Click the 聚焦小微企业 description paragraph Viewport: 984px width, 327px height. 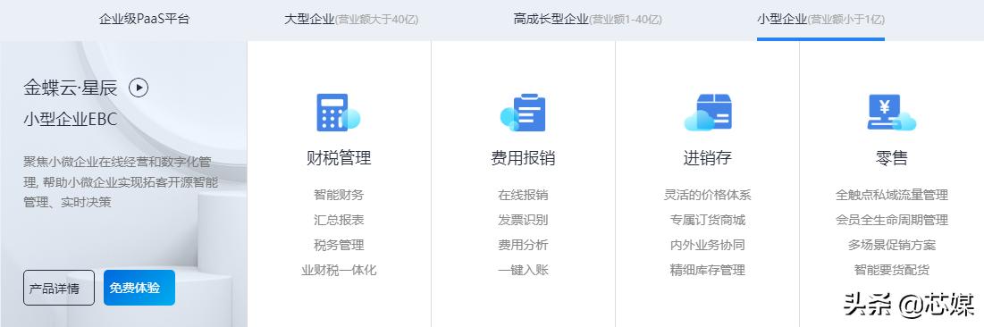(121, 182)
